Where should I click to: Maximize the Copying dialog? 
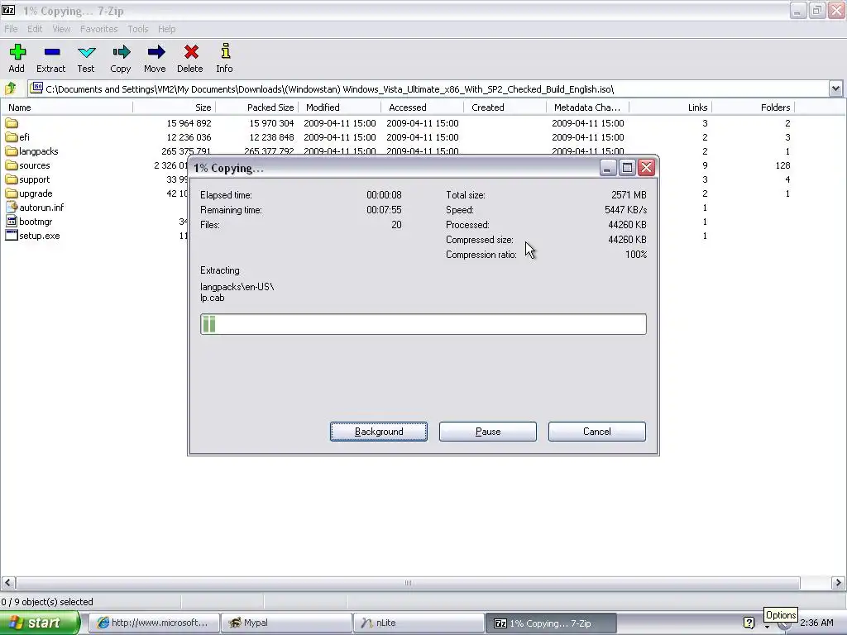(x=627, y=168)
